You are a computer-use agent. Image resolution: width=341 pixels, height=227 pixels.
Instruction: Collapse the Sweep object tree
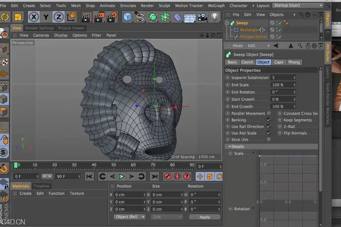coord(227,22)
